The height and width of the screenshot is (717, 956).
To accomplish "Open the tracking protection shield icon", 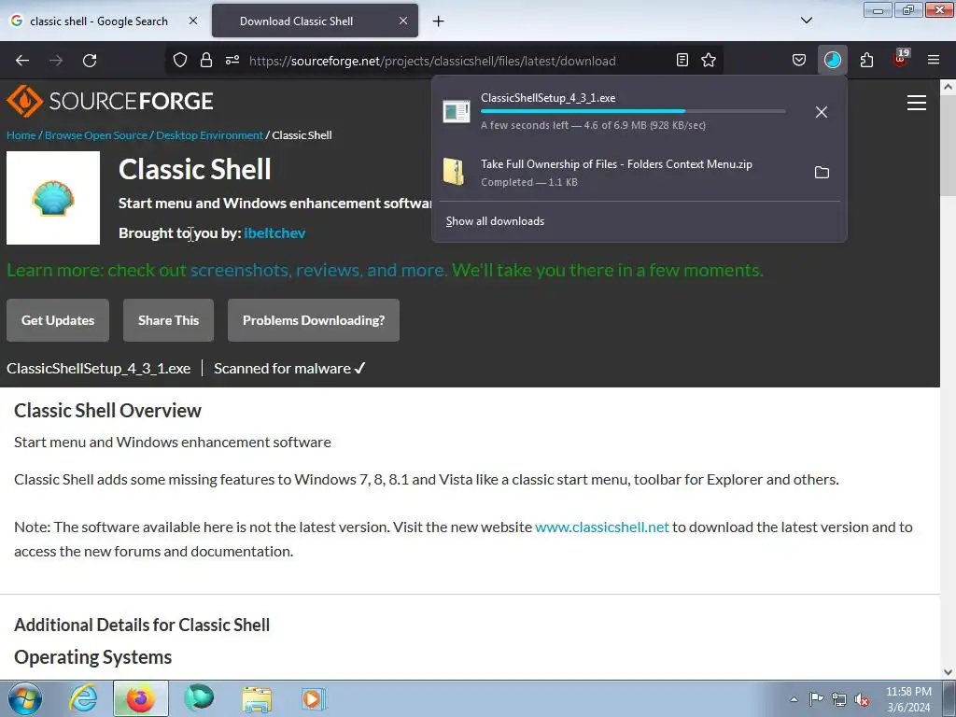I will [x=180, y=61].
